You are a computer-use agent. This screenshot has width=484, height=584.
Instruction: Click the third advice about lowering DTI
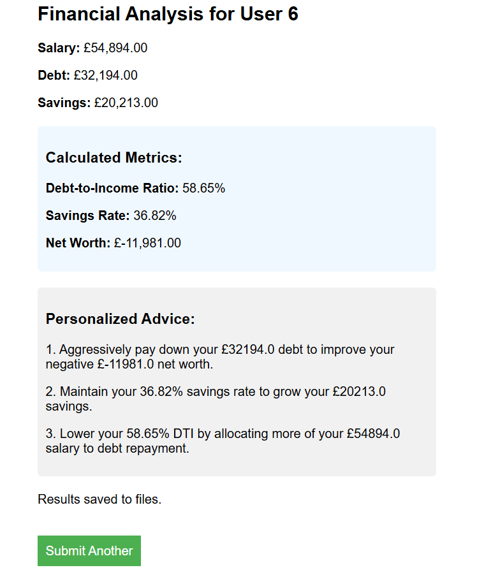click(x=223, y=441)
